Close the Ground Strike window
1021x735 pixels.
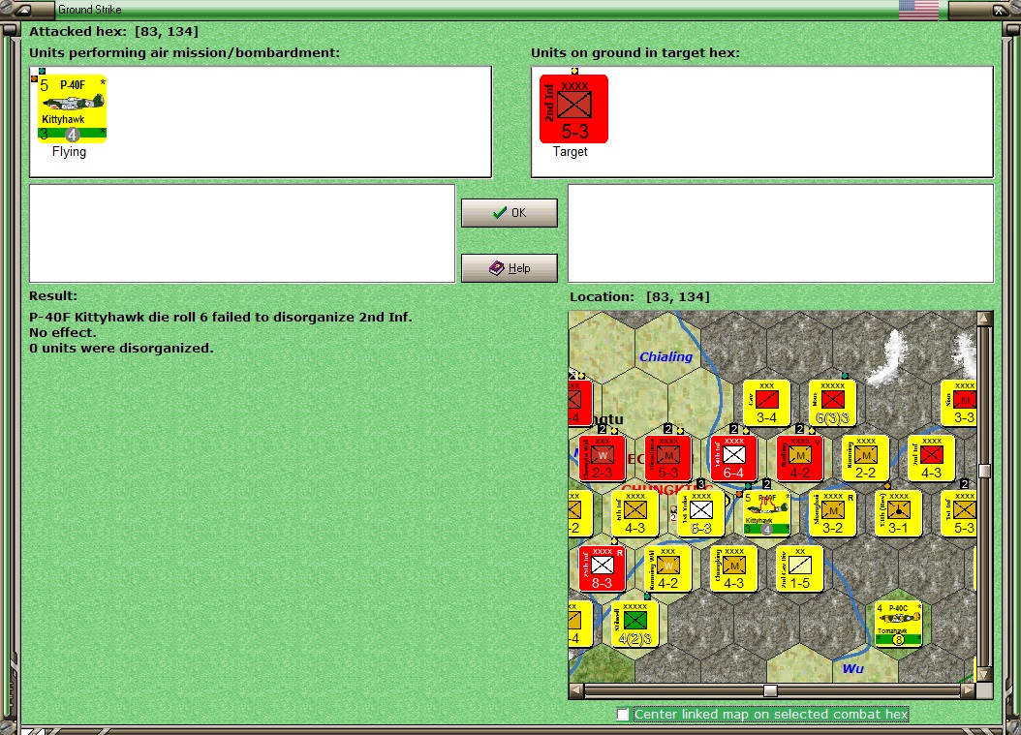[999, 10]
